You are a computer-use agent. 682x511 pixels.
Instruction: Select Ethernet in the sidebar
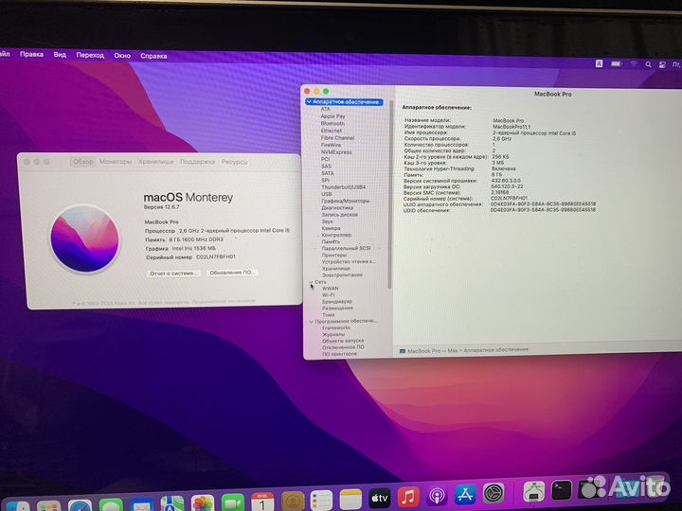(332, 131)
